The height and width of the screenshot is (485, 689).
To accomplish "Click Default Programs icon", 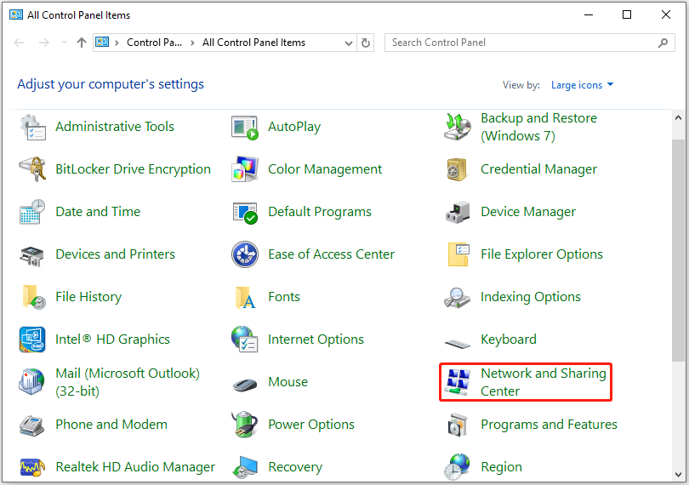I will point(245,213).
